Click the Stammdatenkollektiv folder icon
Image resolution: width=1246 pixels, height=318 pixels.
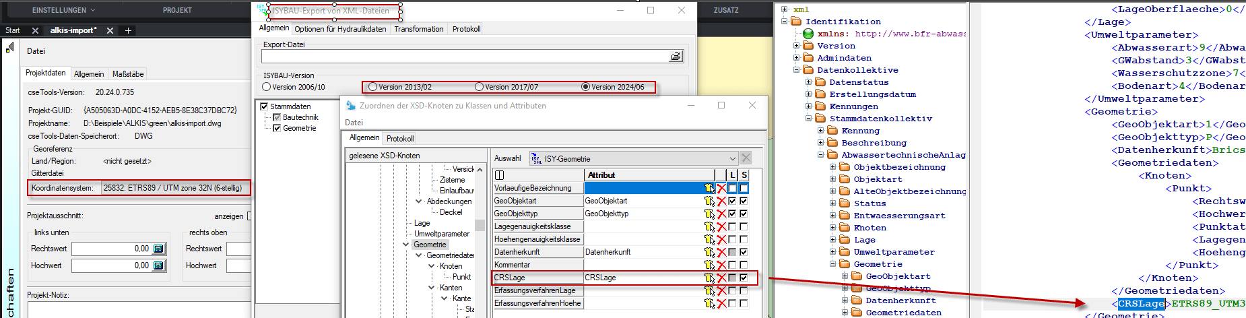click(x=820, y=119)
